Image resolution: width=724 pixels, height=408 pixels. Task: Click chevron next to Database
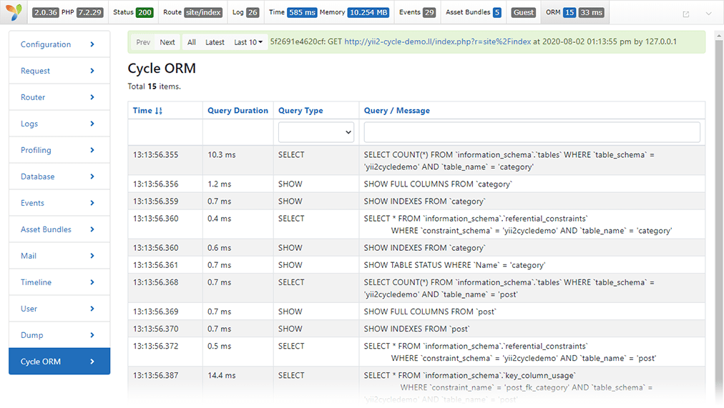92,176
